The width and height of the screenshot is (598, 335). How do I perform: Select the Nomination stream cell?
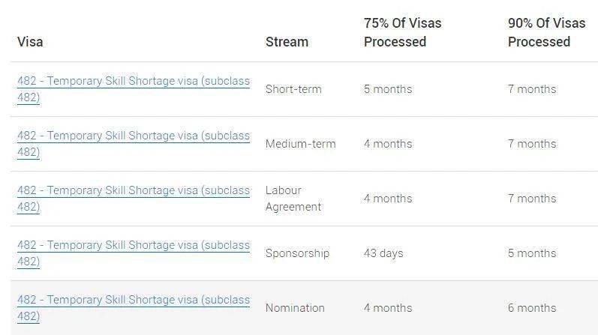[x=295, y=308]
